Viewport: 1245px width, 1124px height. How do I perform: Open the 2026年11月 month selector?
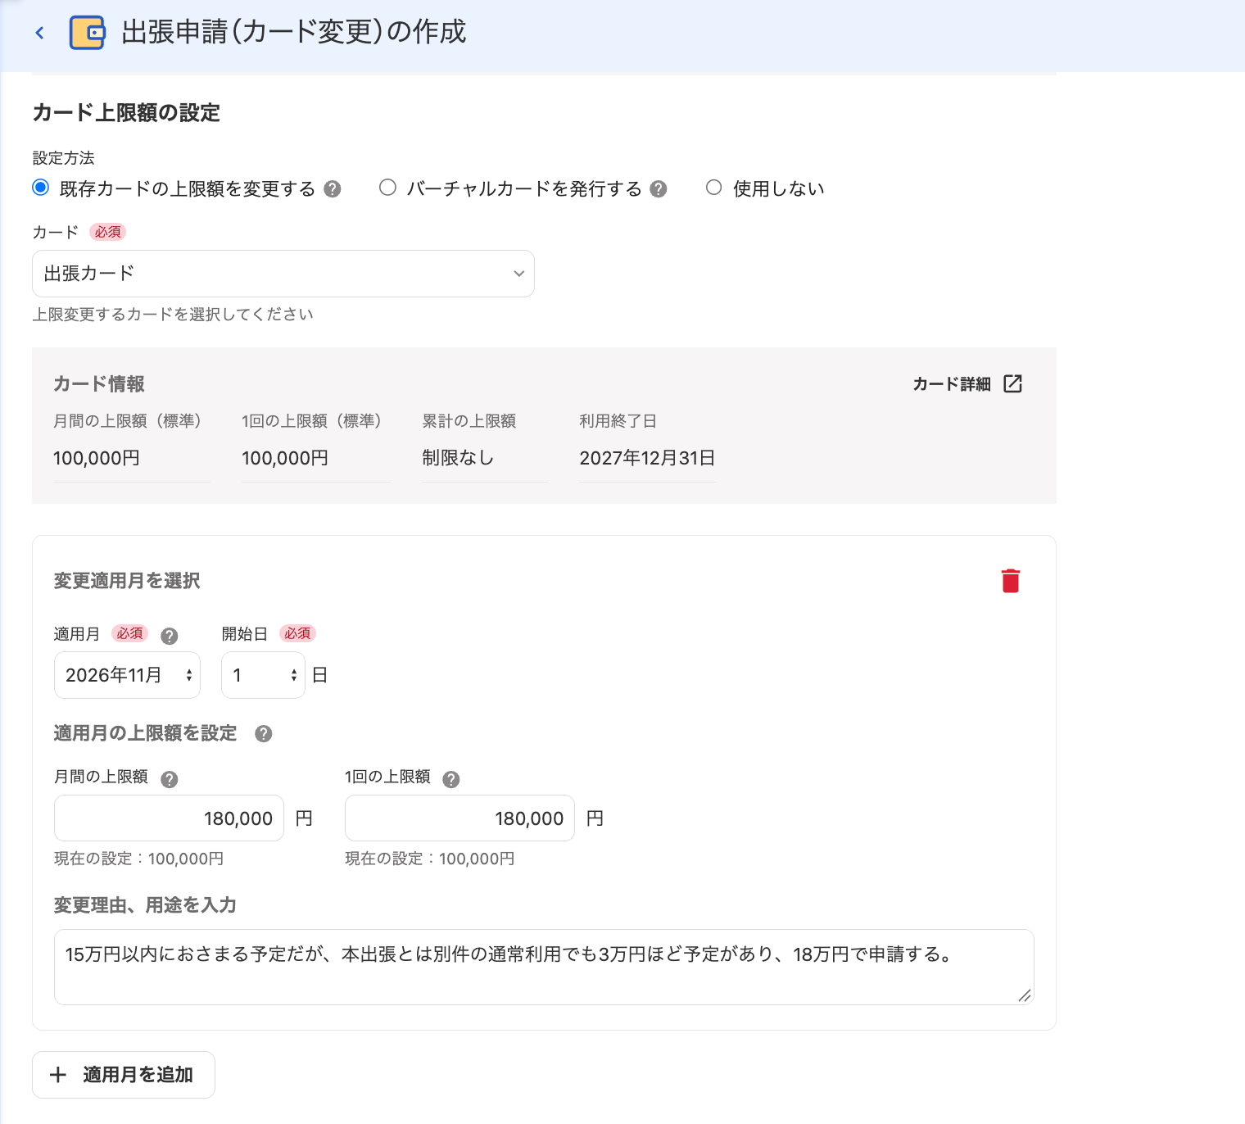pos(127,675)
